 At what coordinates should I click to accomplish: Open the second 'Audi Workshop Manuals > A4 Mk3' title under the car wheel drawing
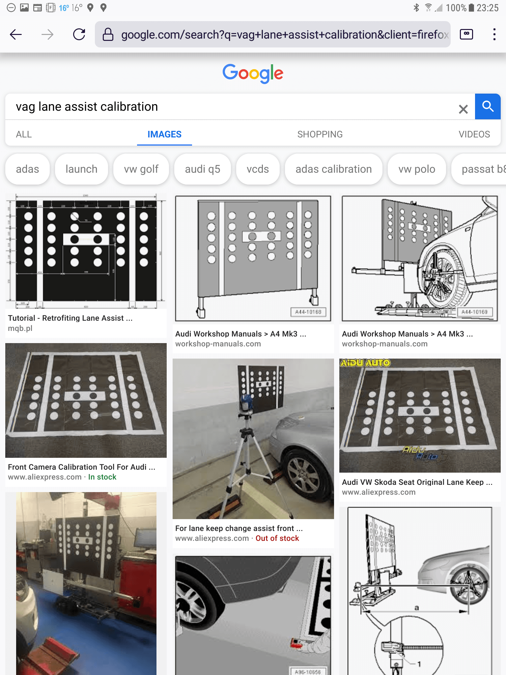coord(407,334)
